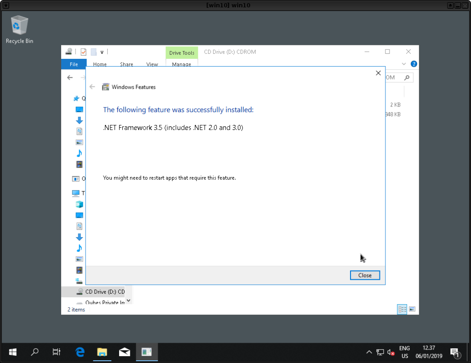Image resolution: width=471 pixels, height=363 pixels.
Task: Open taskbar Search
Action: pyautogui.click(x=35, y=352)
